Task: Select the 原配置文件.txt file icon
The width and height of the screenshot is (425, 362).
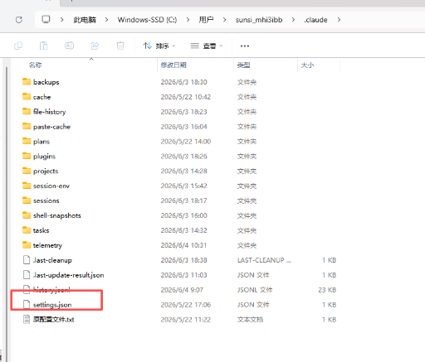Action: 27,320
